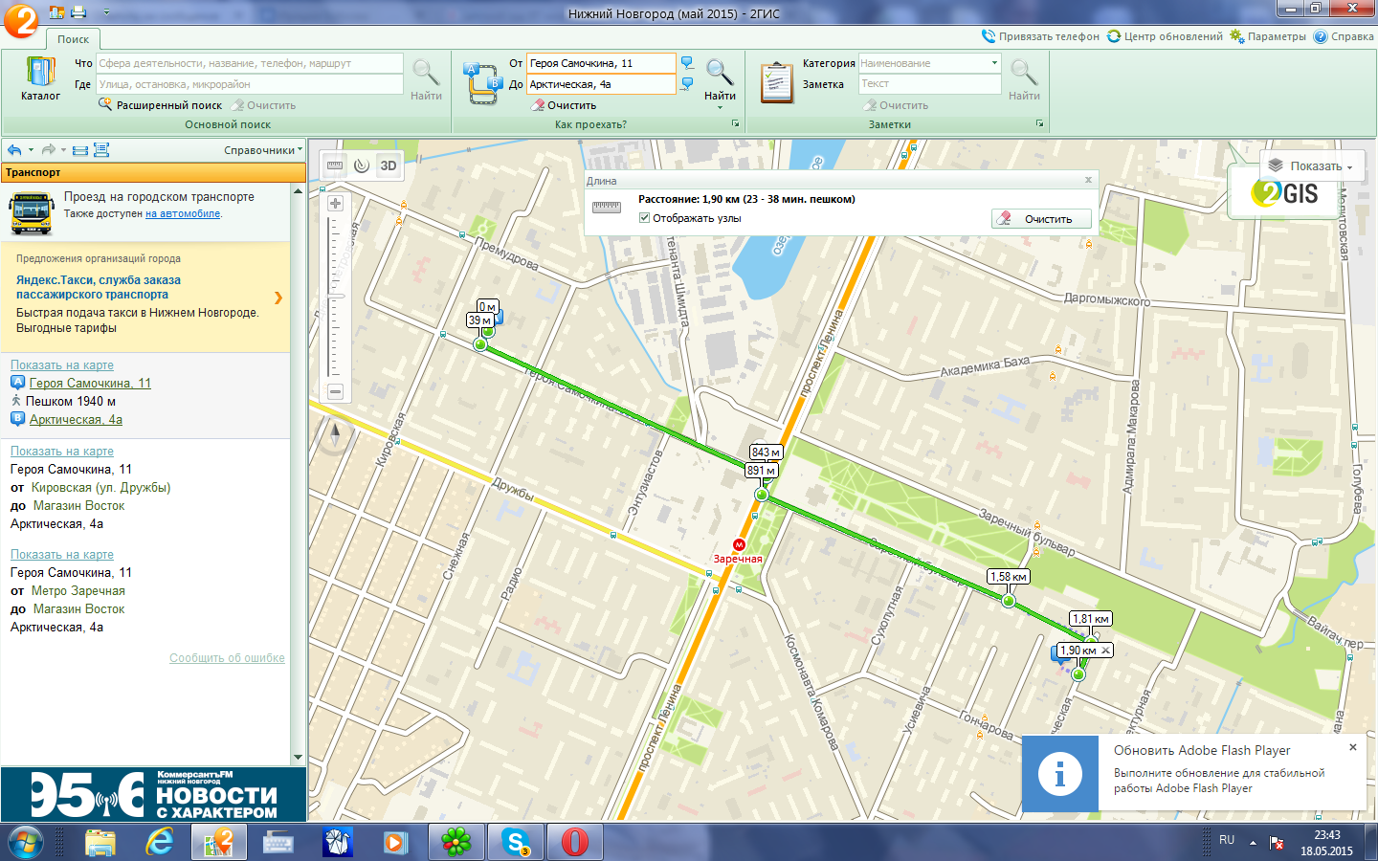1378x861 pixels.
Task: Click Найти magnifier in Как проехать group
Action: tap(720, 73)
